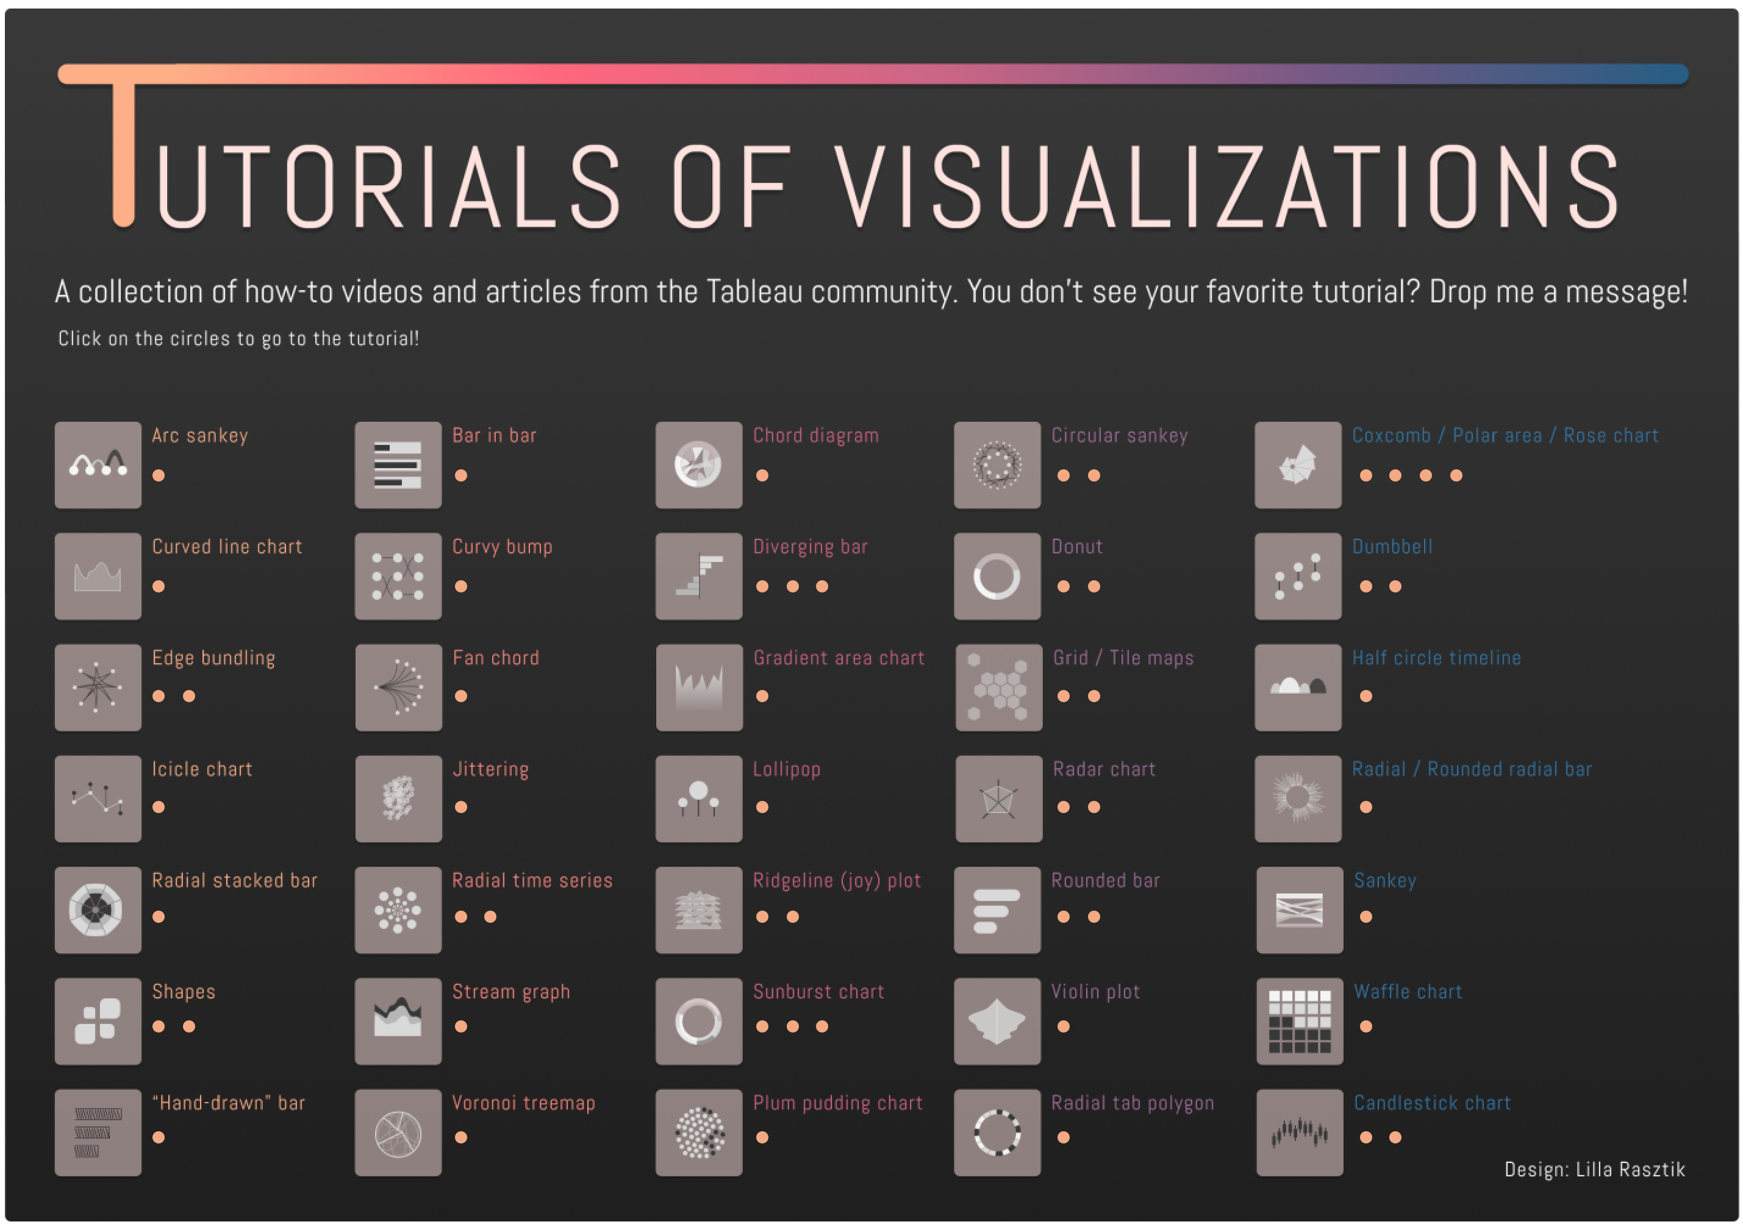The width and height of the screenshot is (1743, 1230).
Task: Click the Chord diagram thumbnail icon
Action: [698, 464]
